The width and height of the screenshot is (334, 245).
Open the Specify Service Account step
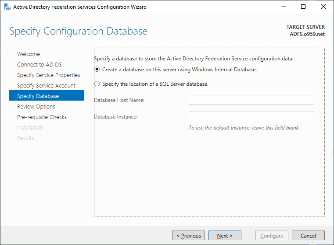tap(46, 86)
